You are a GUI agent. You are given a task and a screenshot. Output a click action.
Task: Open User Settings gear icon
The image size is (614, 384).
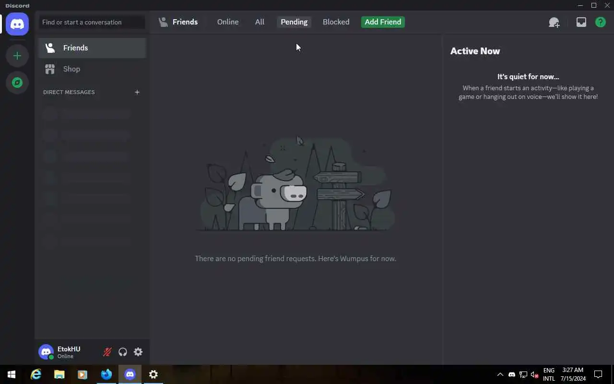(138, 352)
